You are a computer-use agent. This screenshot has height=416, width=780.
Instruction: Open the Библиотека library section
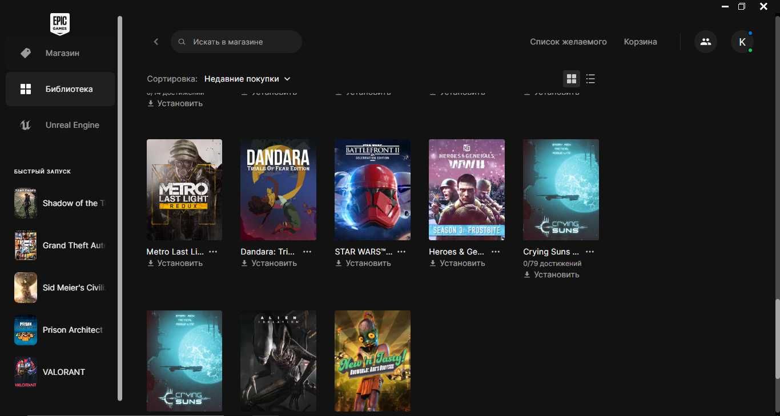pos(60,89)
